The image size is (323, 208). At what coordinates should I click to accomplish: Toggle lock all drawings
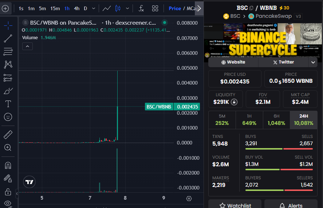tap(8, 192)
